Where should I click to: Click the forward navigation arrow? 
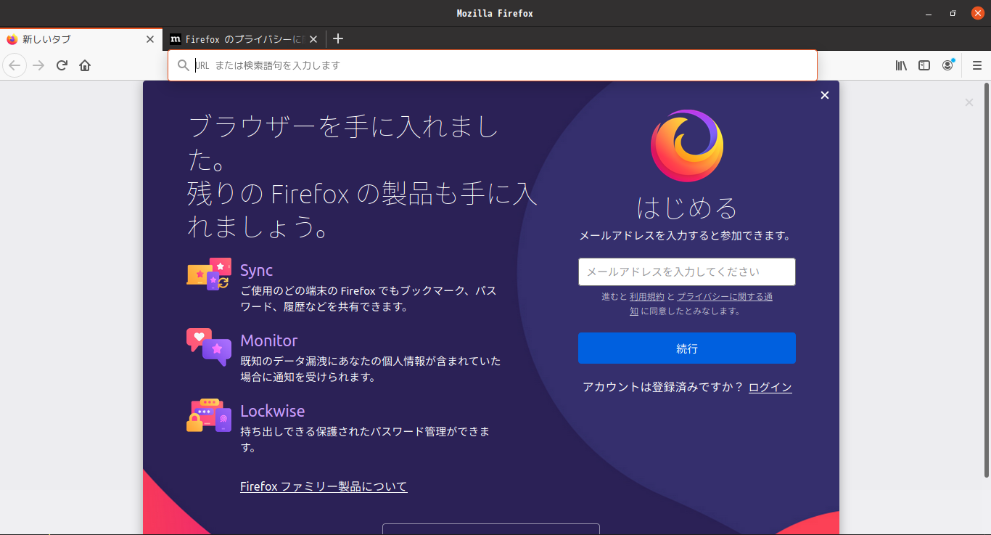point(39,65)
